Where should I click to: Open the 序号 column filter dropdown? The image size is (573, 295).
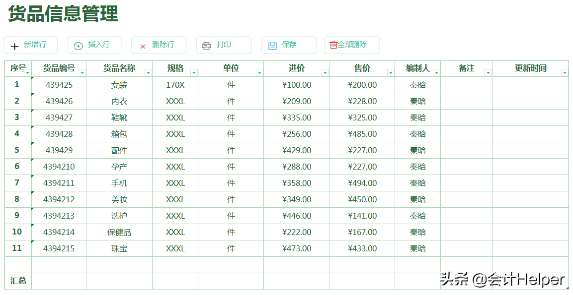(28, 72)
